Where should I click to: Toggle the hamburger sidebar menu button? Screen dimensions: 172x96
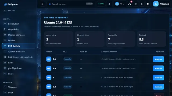(x=42, y=4)
